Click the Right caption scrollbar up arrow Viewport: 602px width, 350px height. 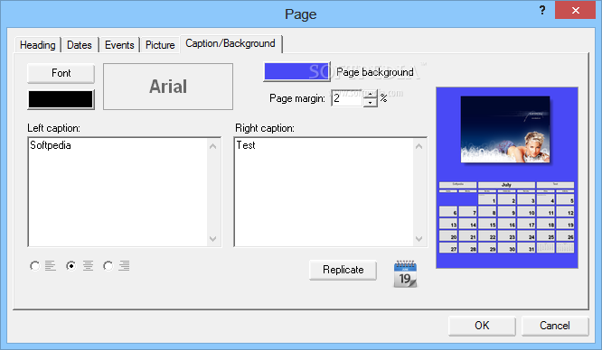click(x=419, y=146)
